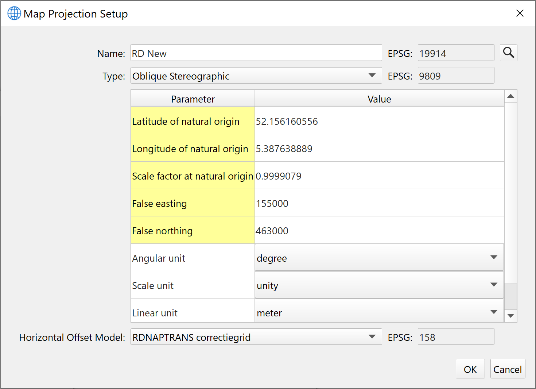Open the projection Type dropdown
The width and height of the screenshot is (536, 389).
pos(372,76)
